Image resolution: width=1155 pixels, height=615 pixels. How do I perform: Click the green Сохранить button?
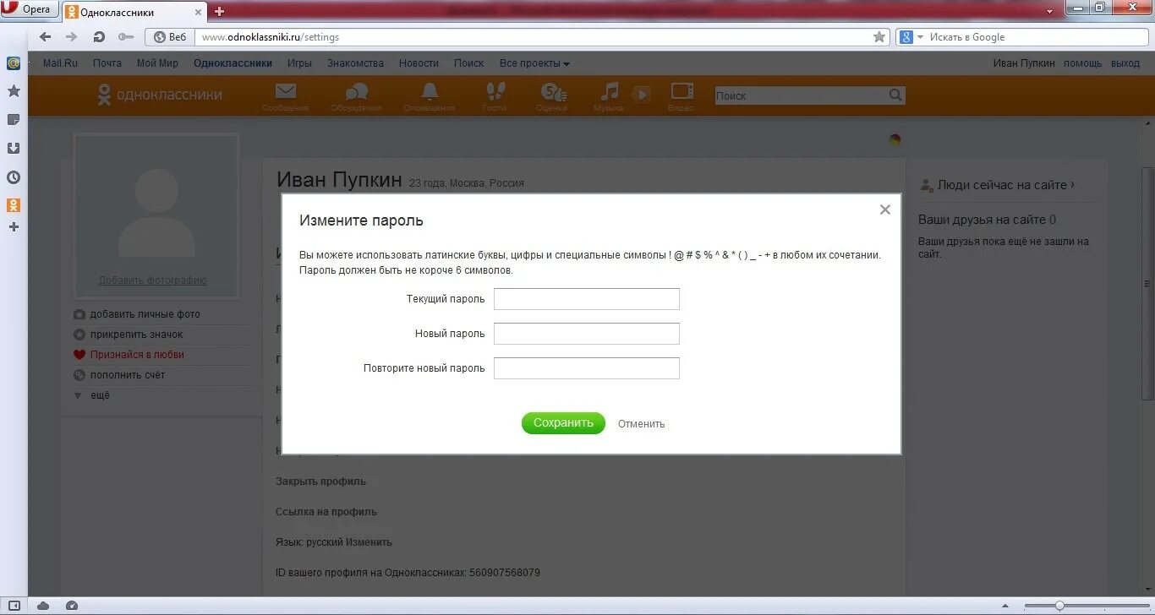coord(563,423)
